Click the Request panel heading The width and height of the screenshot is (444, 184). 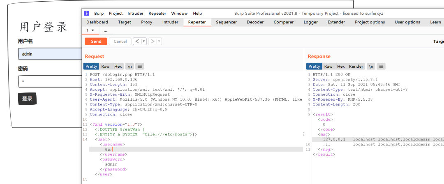[95, 56]
